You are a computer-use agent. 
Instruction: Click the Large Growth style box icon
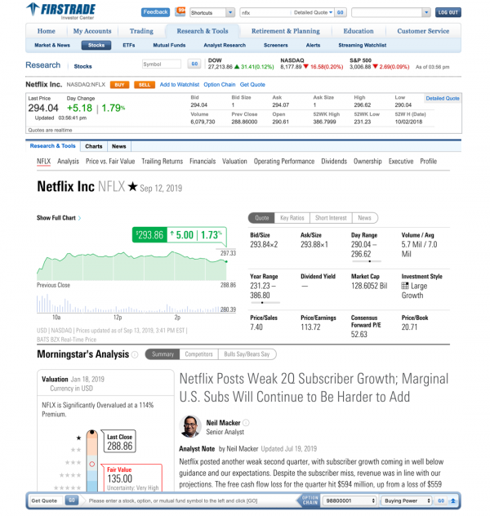point(405,286)
